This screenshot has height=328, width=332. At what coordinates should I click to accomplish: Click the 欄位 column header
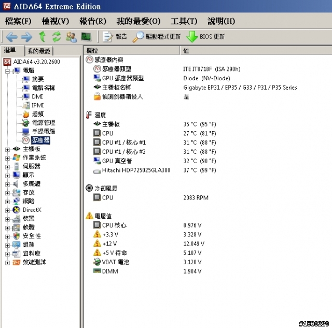(132, 51)
